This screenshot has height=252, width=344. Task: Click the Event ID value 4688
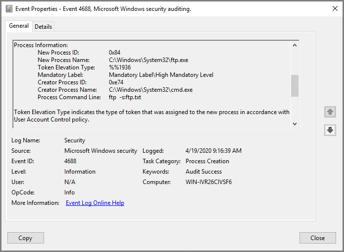(x=70, y=161)
